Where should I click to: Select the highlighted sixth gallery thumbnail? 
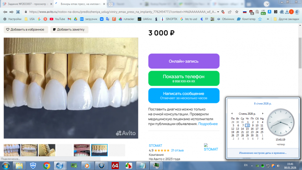pyautogui.click(x=99, y=150)
